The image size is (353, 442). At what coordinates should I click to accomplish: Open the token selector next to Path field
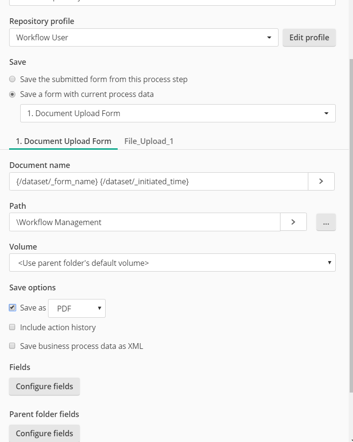tap(293, 222)
